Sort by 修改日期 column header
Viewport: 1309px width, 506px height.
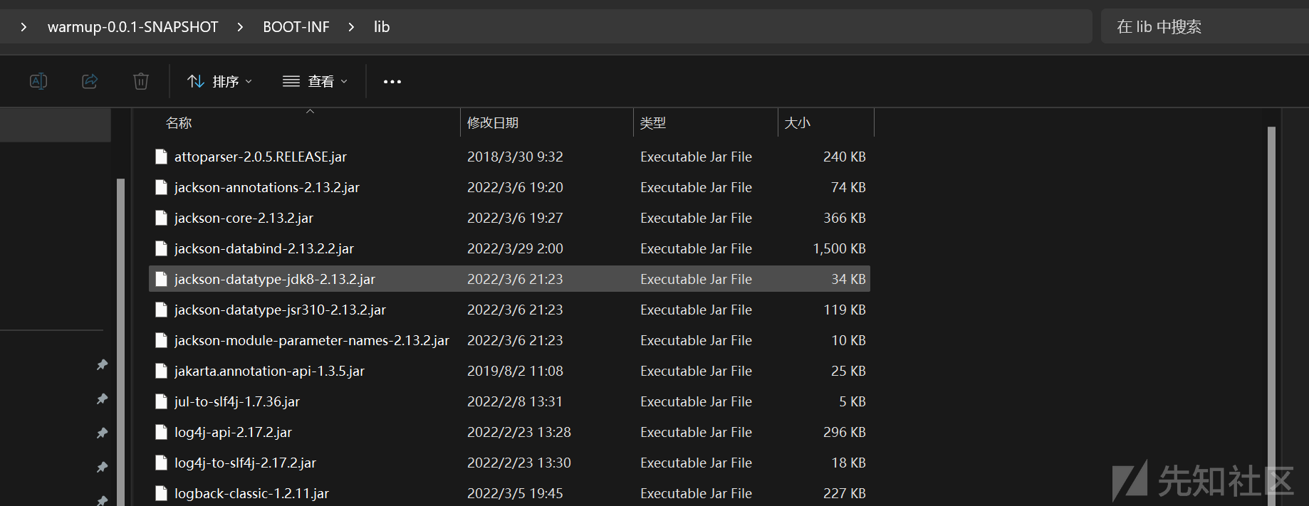[493, 123]
